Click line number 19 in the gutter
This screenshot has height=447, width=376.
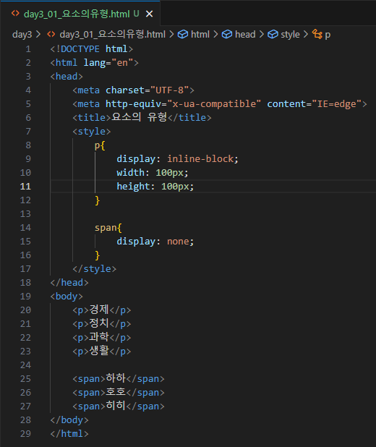[x=25, y=297]
